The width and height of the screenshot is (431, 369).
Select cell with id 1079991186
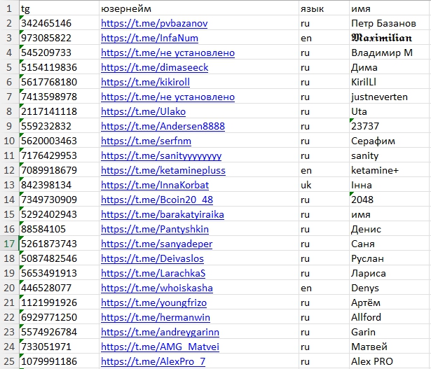[x=59, y=361]
